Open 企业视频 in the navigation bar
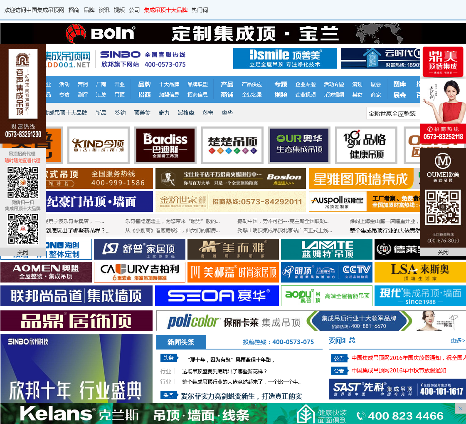 (306, 95)
